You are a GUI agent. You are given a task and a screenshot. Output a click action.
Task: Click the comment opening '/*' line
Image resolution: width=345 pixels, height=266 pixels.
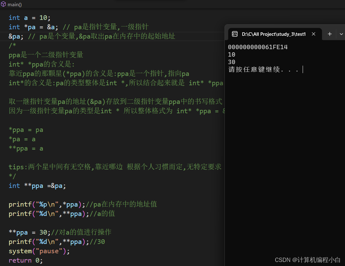point(12,45)
